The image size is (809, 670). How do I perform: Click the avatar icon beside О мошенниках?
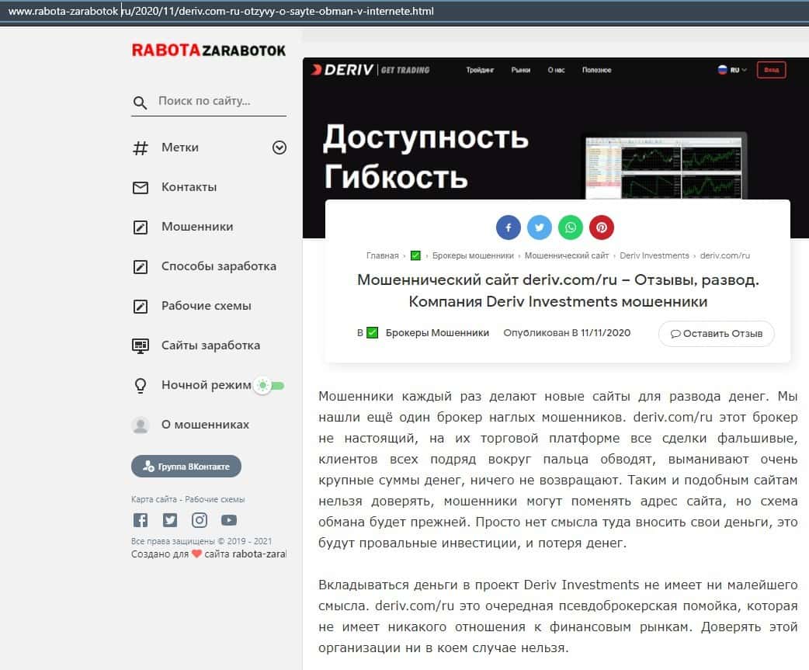(x=141, y=425)
